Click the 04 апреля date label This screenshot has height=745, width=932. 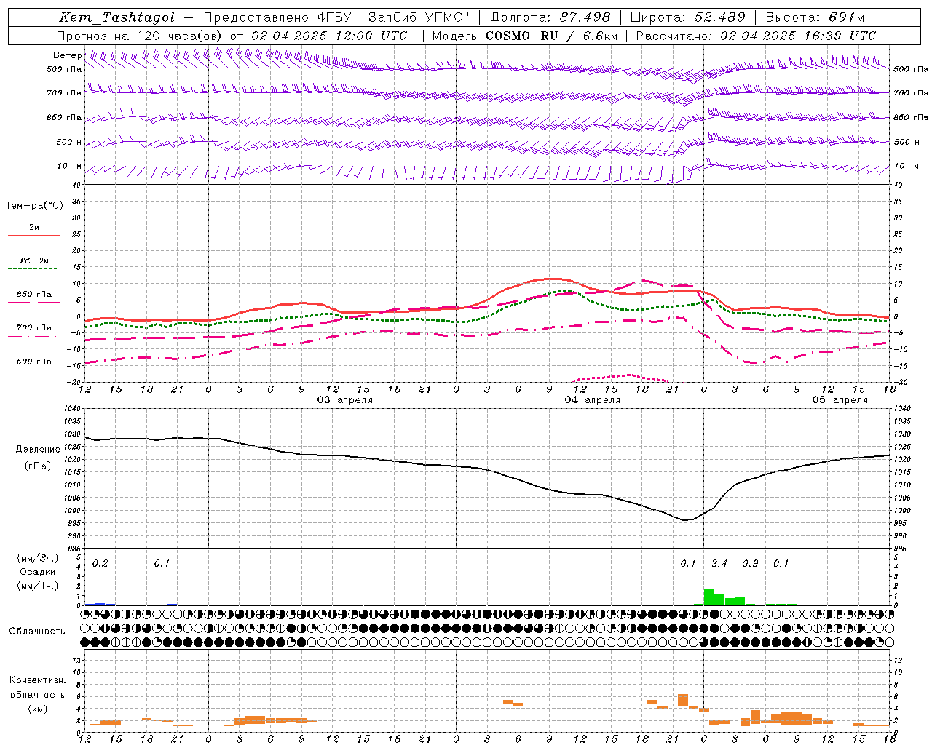tap(593, 399)
